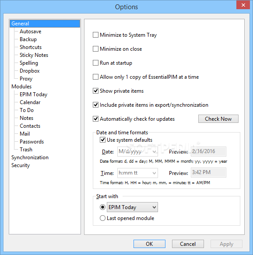Open Synchronization options
The width and height of the screenshot is (253, 255).
pos(30,157)
